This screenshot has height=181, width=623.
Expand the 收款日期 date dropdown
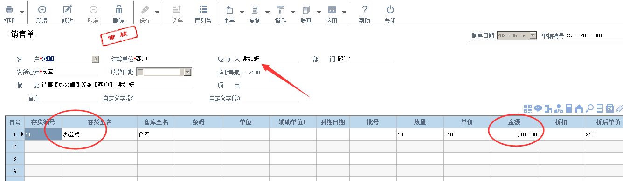coord(187,72)
